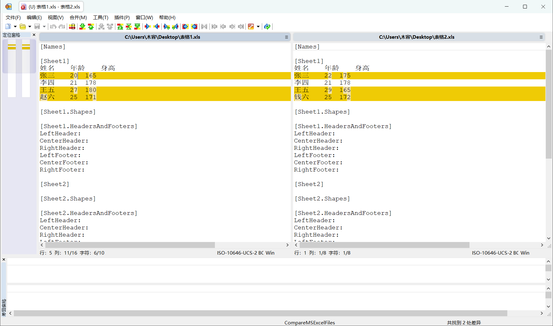
Task: Jump to previous difference using green up-arrow icon
Action: point(91,26)
